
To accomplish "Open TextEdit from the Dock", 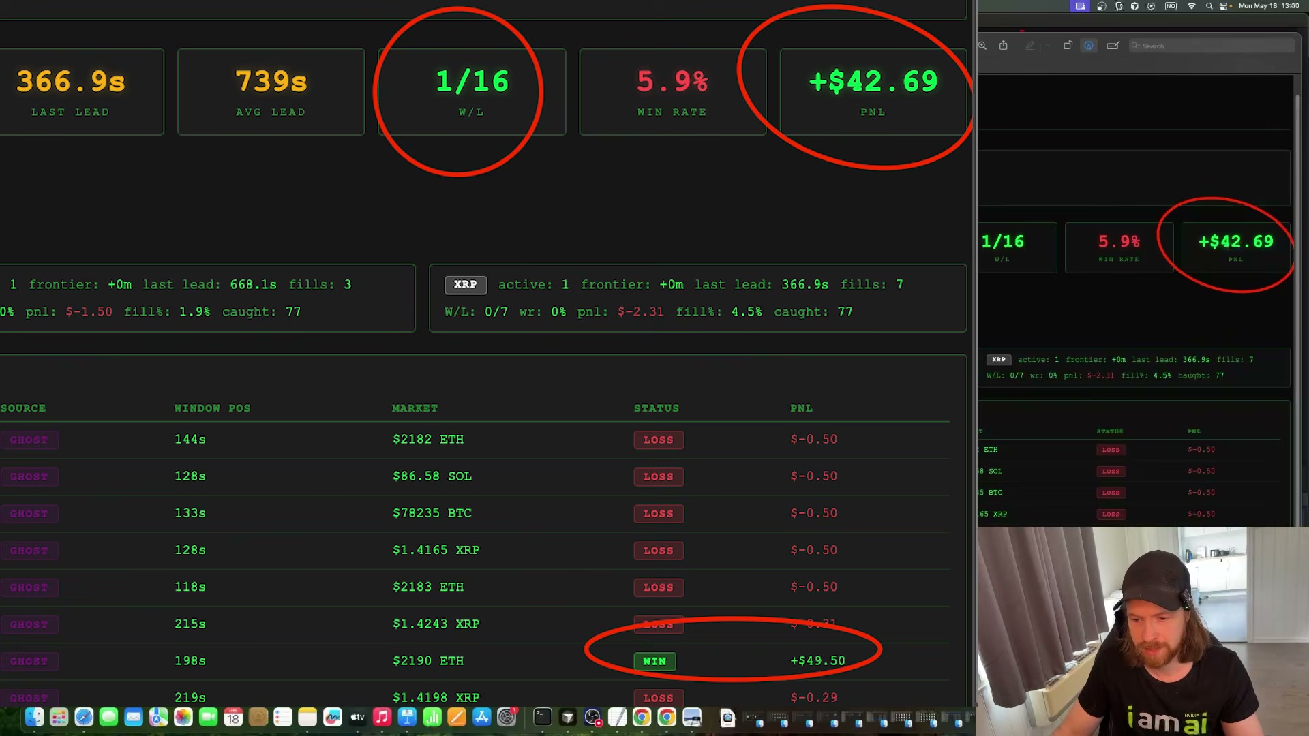I will click(x=617, y=717).
